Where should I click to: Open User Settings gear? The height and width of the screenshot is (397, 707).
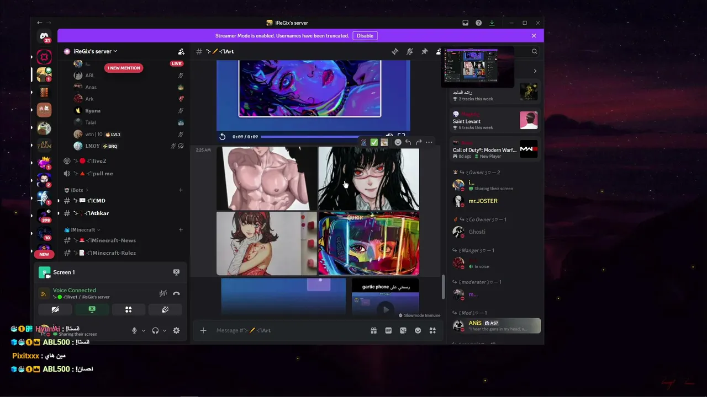pyautogui.click(x=176, y=330)
